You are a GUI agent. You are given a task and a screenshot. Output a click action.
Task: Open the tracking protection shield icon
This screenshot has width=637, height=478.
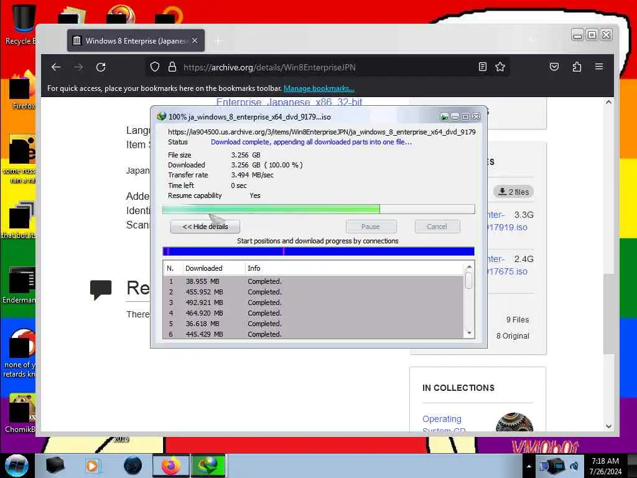[x=155, y=67]
